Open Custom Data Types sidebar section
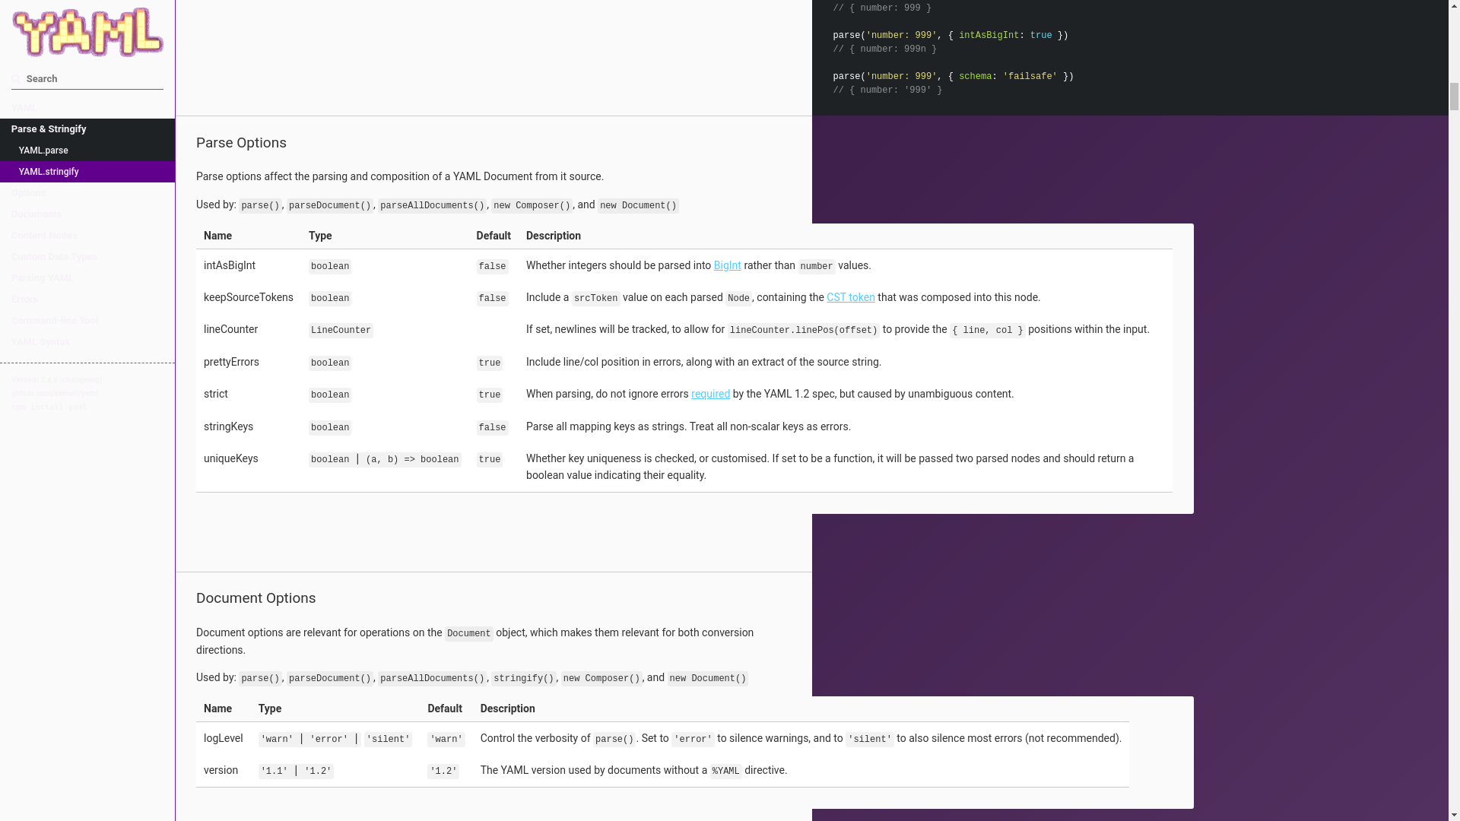 (87, 257)
